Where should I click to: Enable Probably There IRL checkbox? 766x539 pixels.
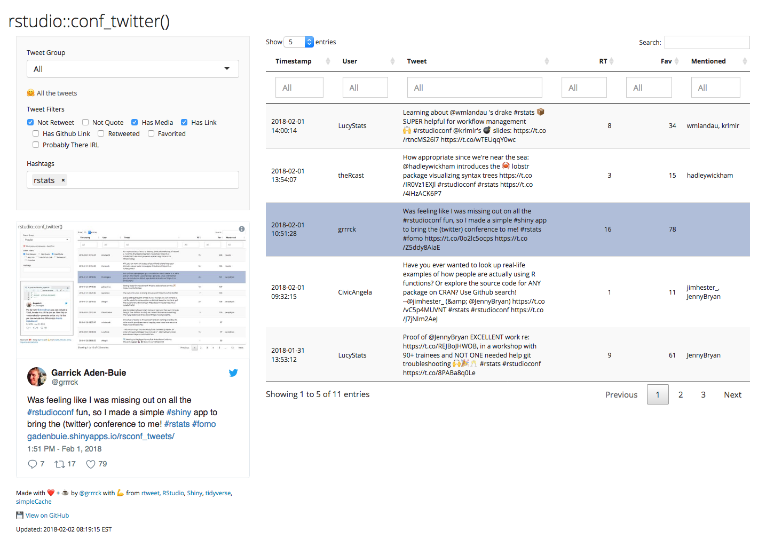(x=36, y=145)
